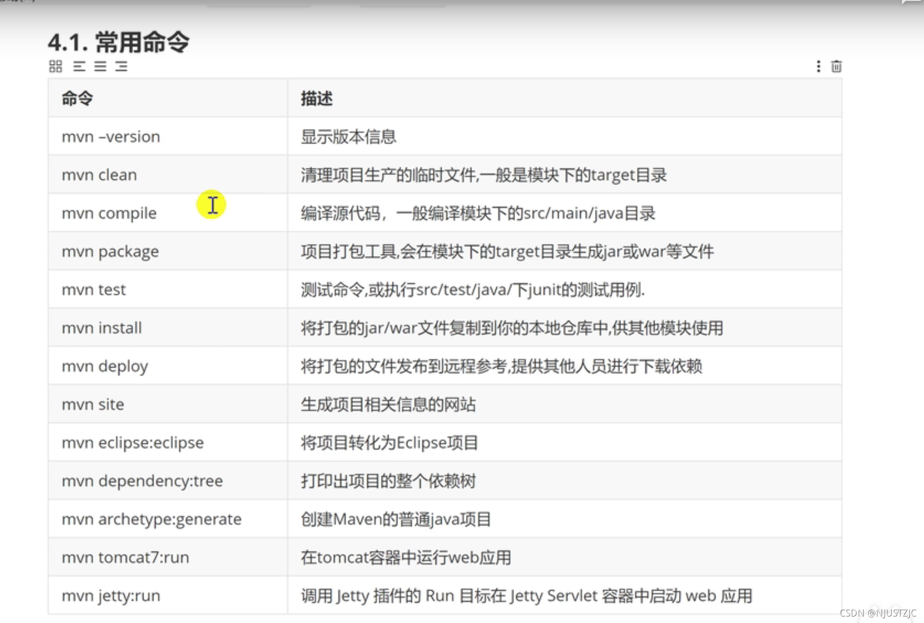924x623 pixels.
Task: Click the description mentioning src/main/java目录
Action: point(564,213)
